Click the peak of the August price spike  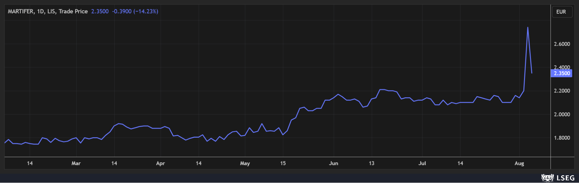click(527, 27)
